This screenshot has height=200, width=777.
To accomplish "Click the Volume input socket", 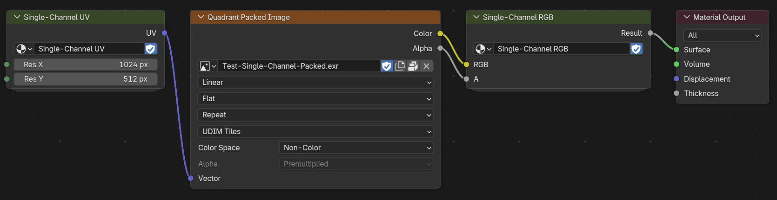I will click(677, 64).
